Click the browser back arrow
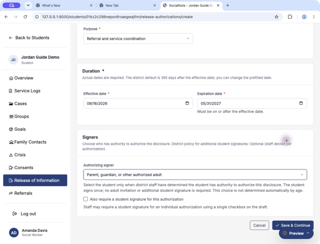The height and width of the screenshot is (244, 320). coord(6,17)
